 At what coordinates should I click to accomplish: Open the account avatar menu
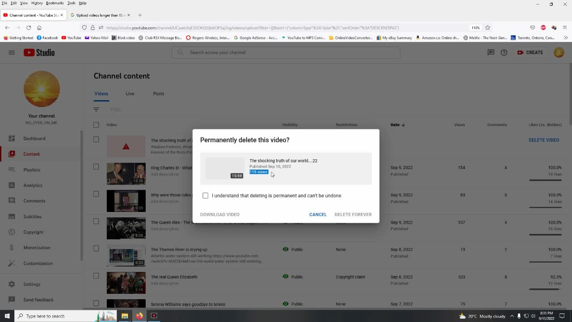559,52
